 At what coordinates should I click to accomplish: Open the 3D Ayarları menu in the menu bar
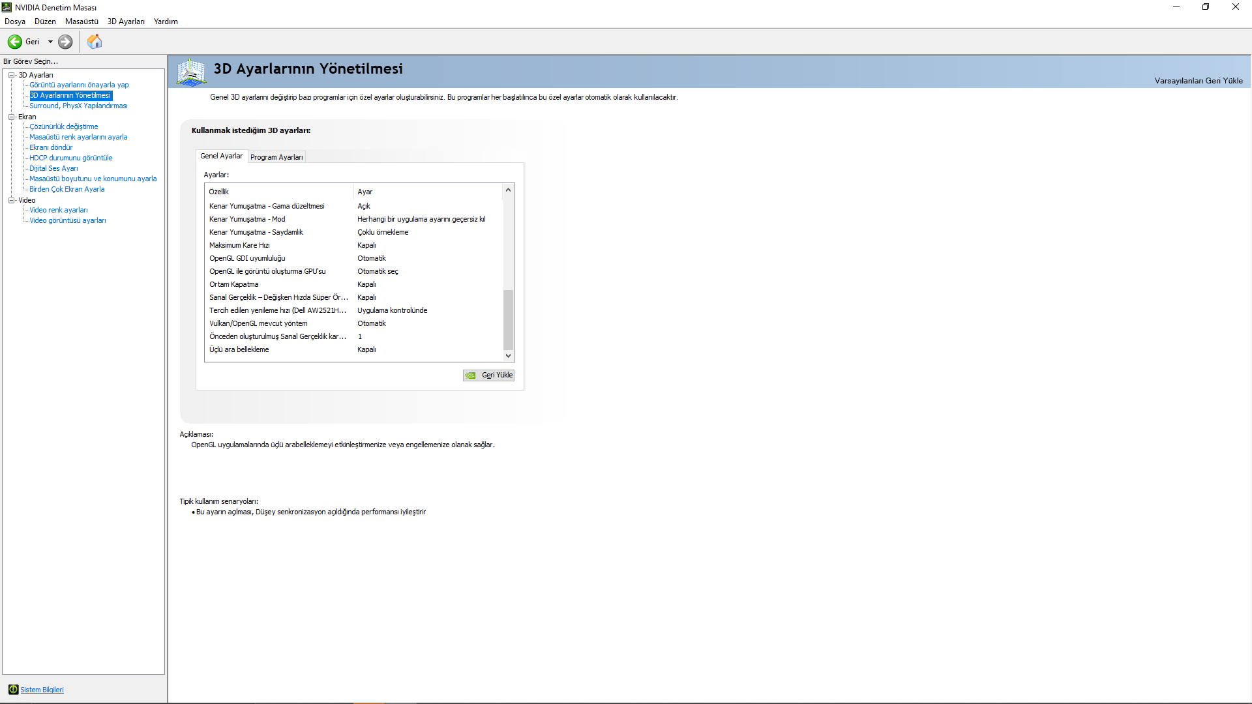[126, 22]
